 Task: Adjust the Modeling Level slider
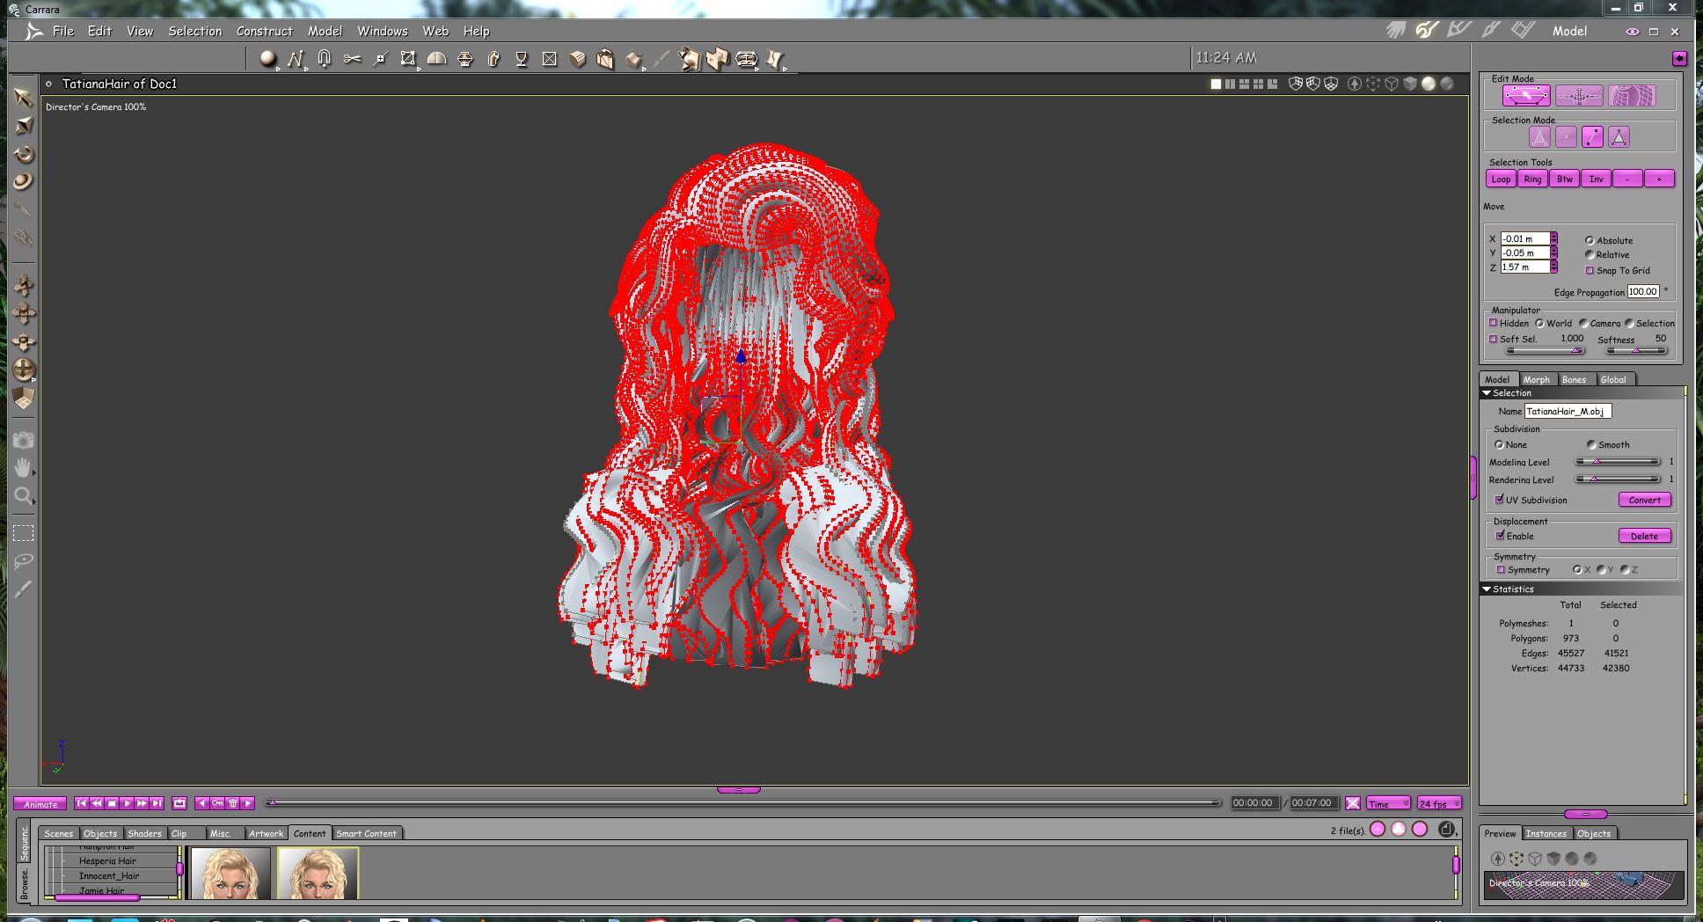click(1618, 462)
